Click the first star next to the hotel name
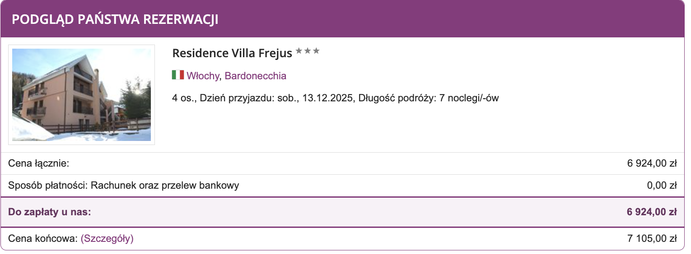The width and height of the screenshot is (691, 254). tap(299, 51)
